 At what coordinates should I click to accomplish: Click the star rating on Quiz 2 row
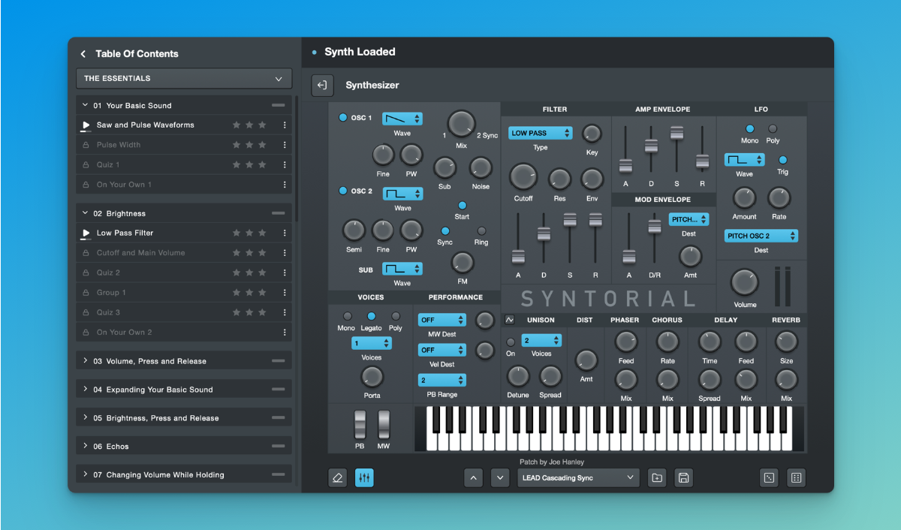pyautogui.click(x=249, y=273)
